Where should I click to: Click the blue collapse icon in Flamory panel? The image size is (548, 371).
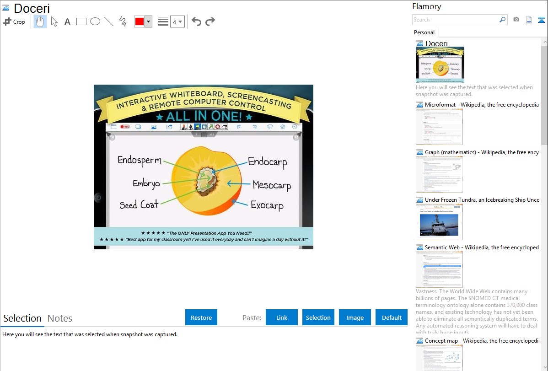click(x=541, y=20)
